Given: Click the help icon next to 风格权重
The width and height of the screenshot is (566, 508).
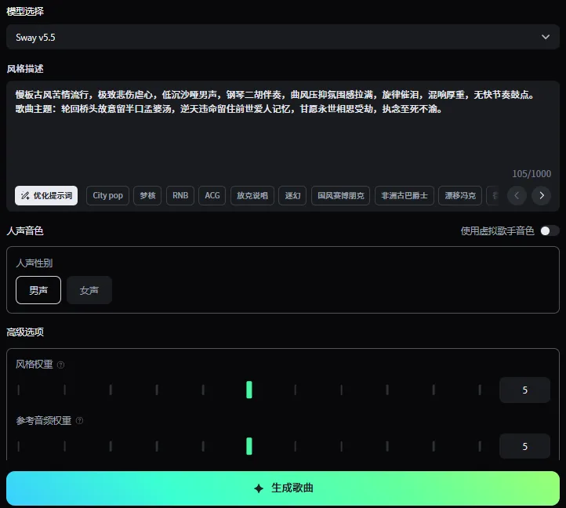Looking at the screenshot, I should (61, 365).
